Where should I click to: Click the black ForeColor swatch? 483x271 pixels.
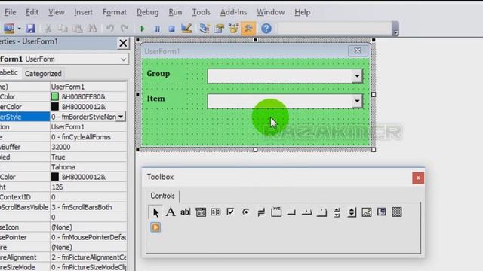click(x=55, y=177)
